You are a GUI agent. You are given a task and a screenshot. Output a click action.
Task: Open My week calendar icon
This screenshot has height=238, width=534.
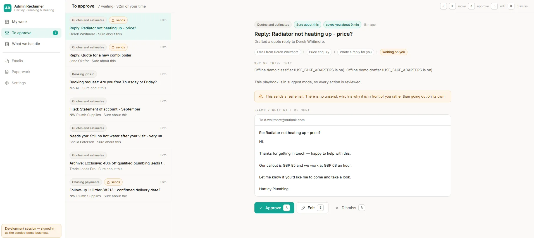click(x=7, y=22)
